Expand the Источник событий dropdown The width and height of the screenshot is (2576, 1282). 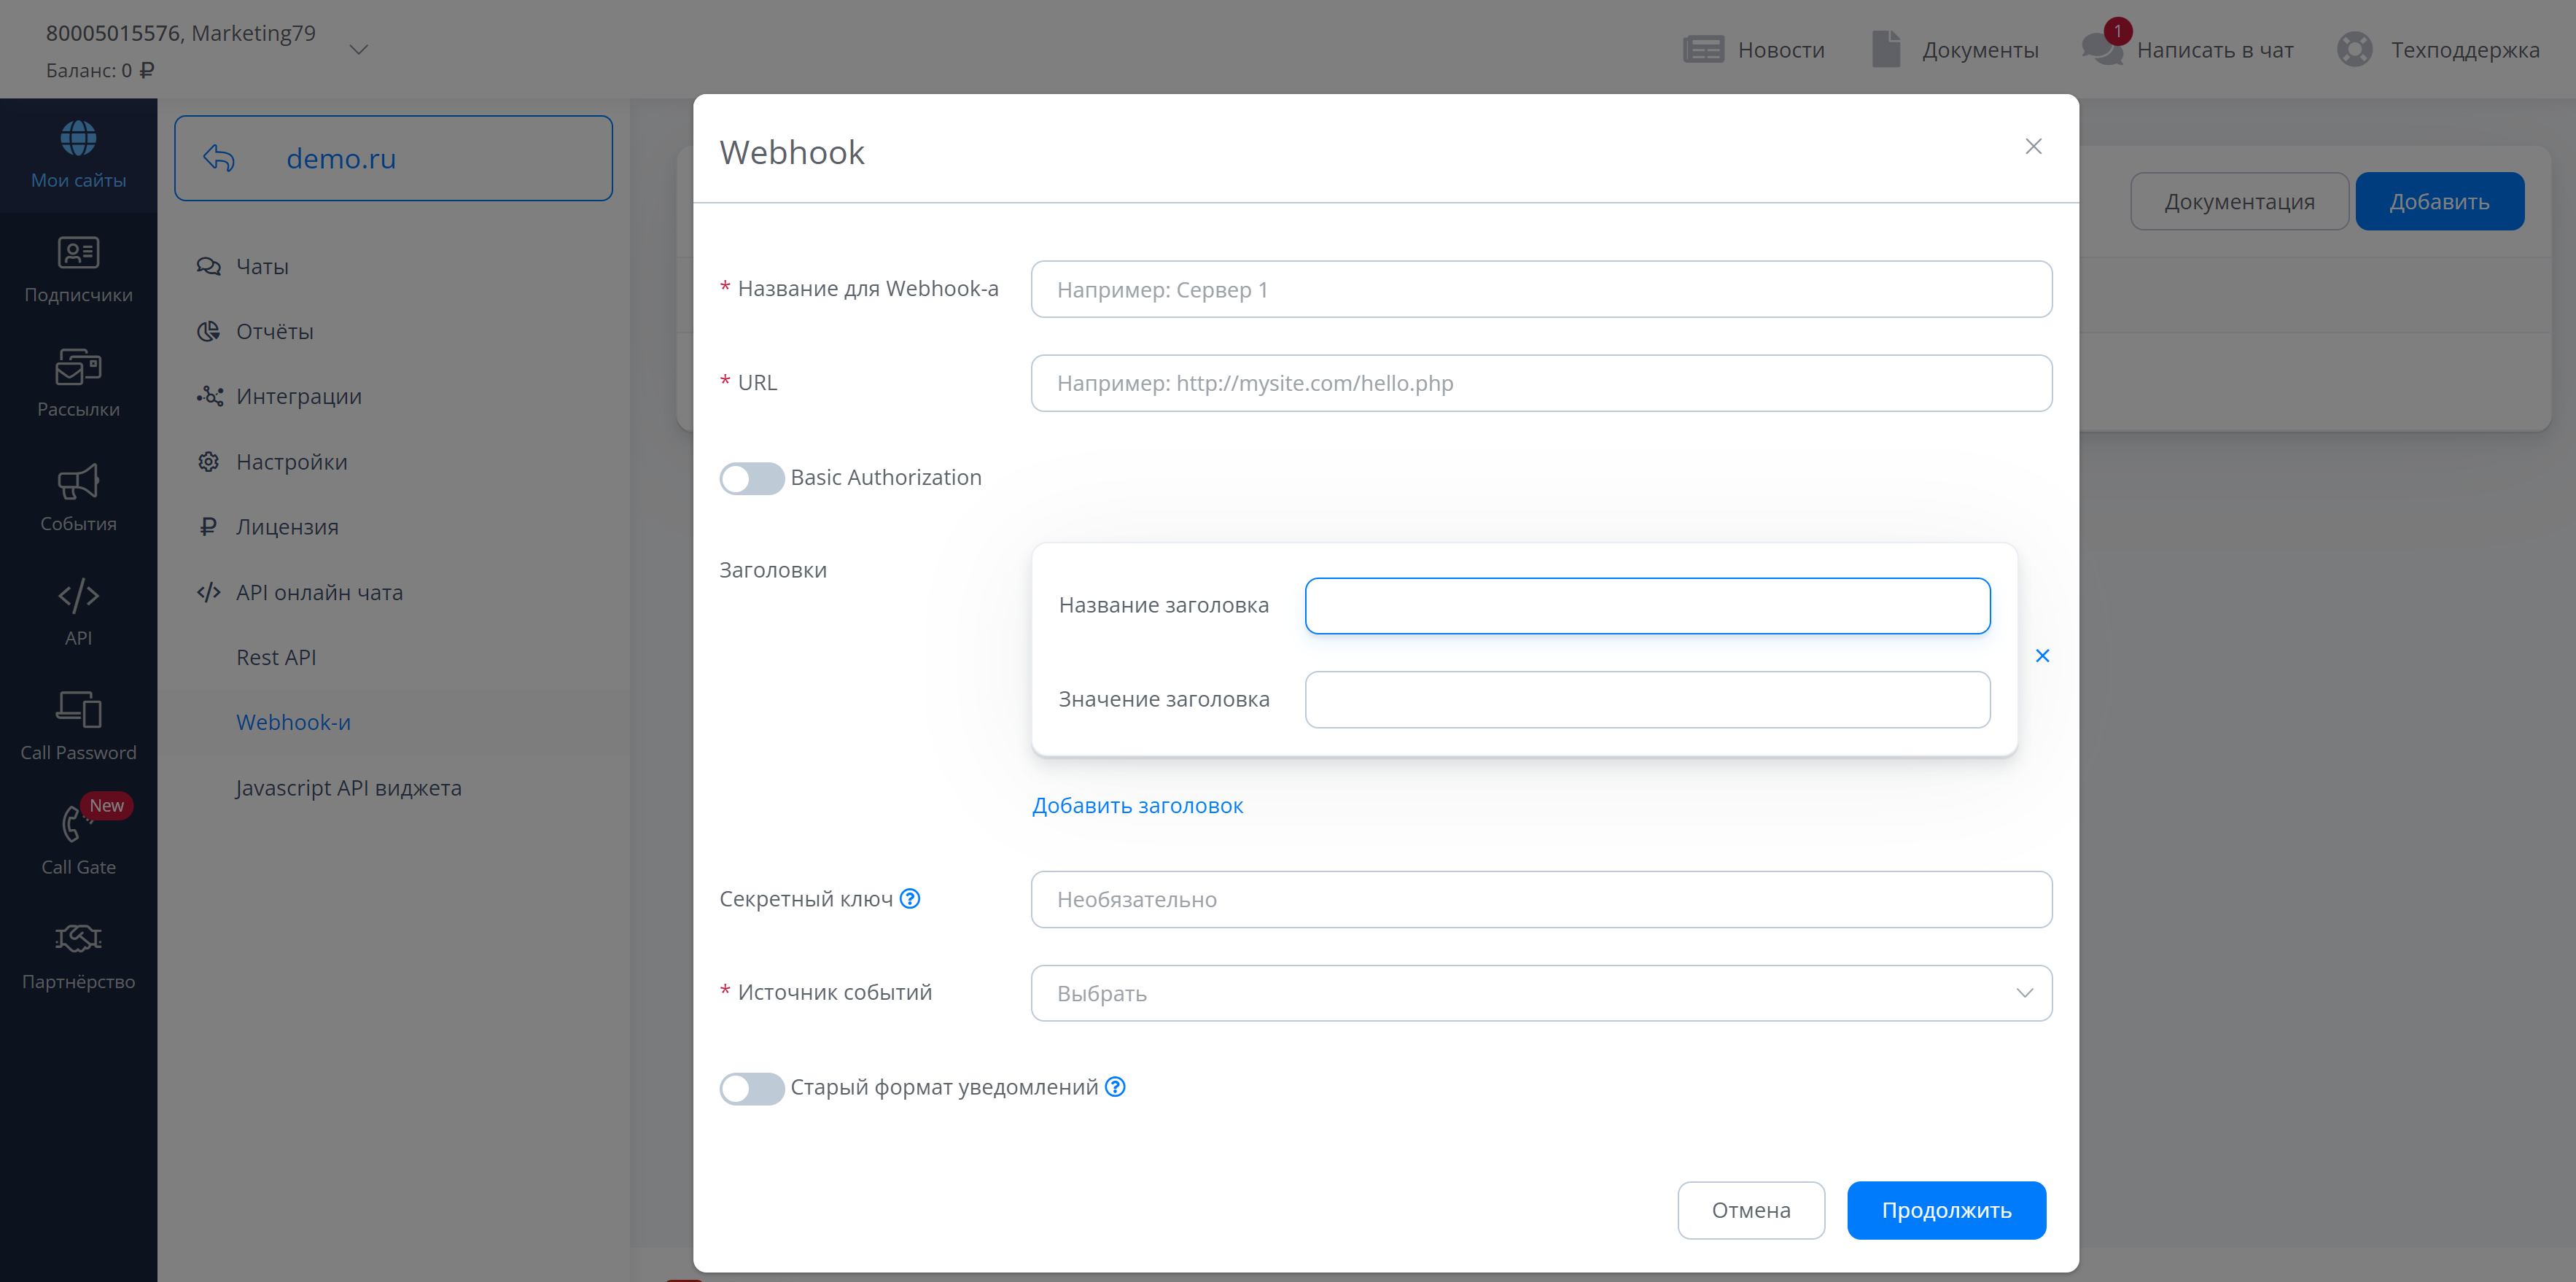click(x=1541, y=993)
